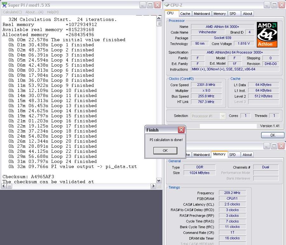This screenshot has width=286, height=245.
Task: Click the scroll down arrow in Super PI
Action: pyautogui.click(x=159, y=180)
